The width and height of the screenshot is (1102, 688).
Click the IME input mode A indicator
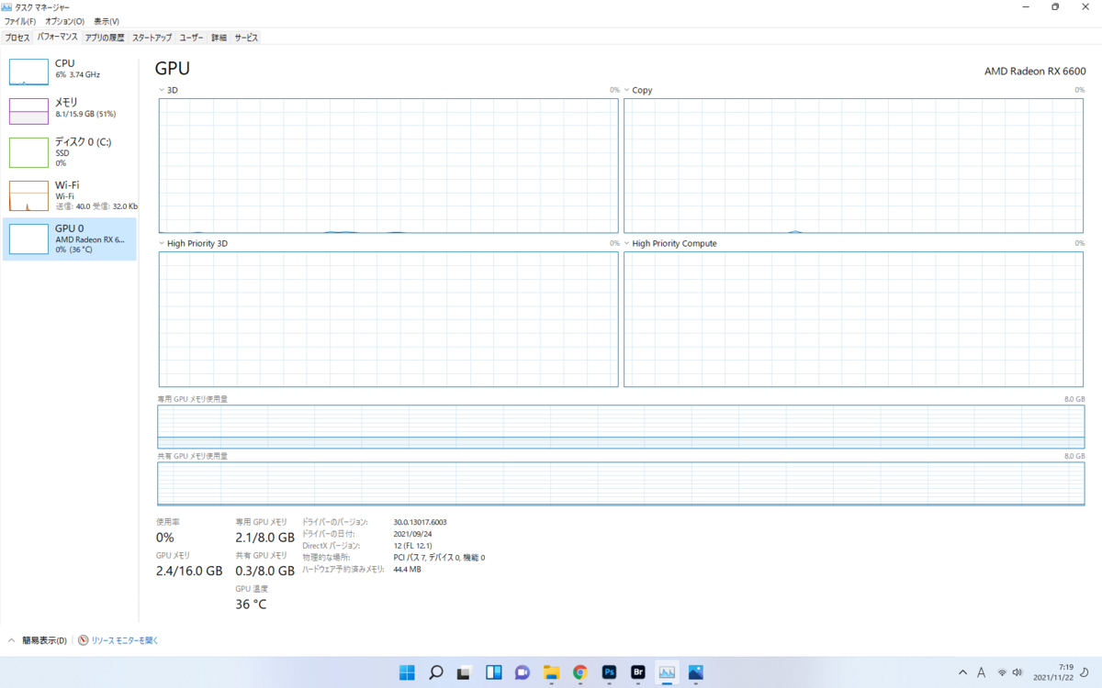[982, 672]
